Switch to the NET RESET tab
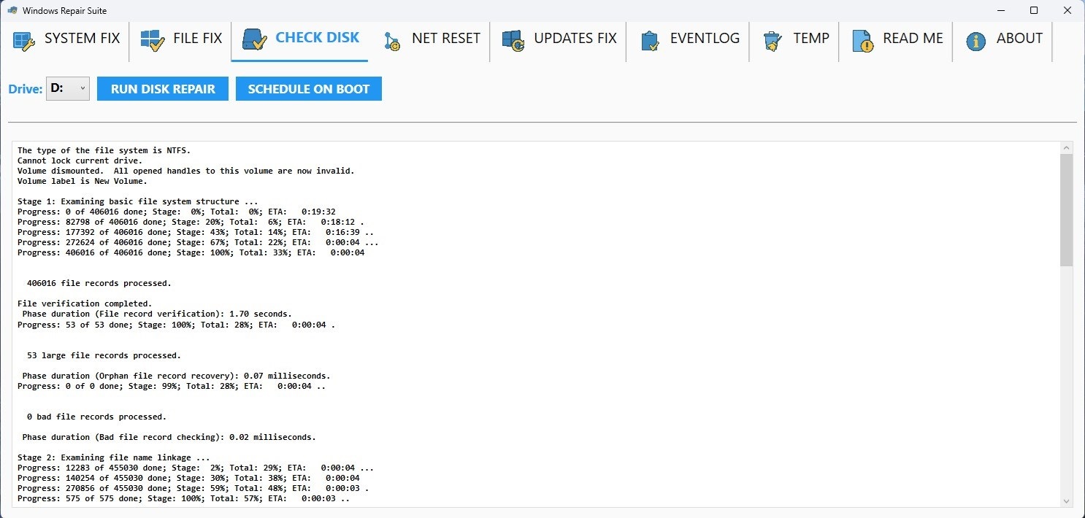Screen dimensions: 1085x518 [445, 39]
